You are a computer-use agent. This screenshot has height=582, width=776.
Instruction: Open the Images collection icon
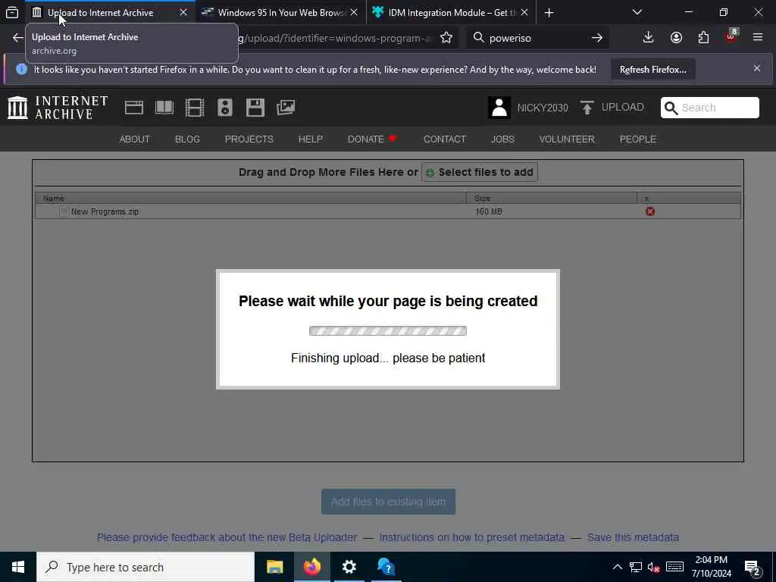coord(286,108)
